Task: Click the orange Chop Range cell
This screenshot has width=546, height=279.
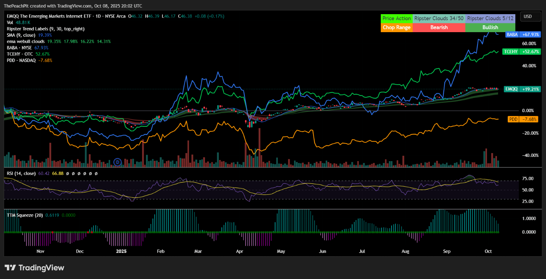Action: pyautogui.click(x=397, y=28)
